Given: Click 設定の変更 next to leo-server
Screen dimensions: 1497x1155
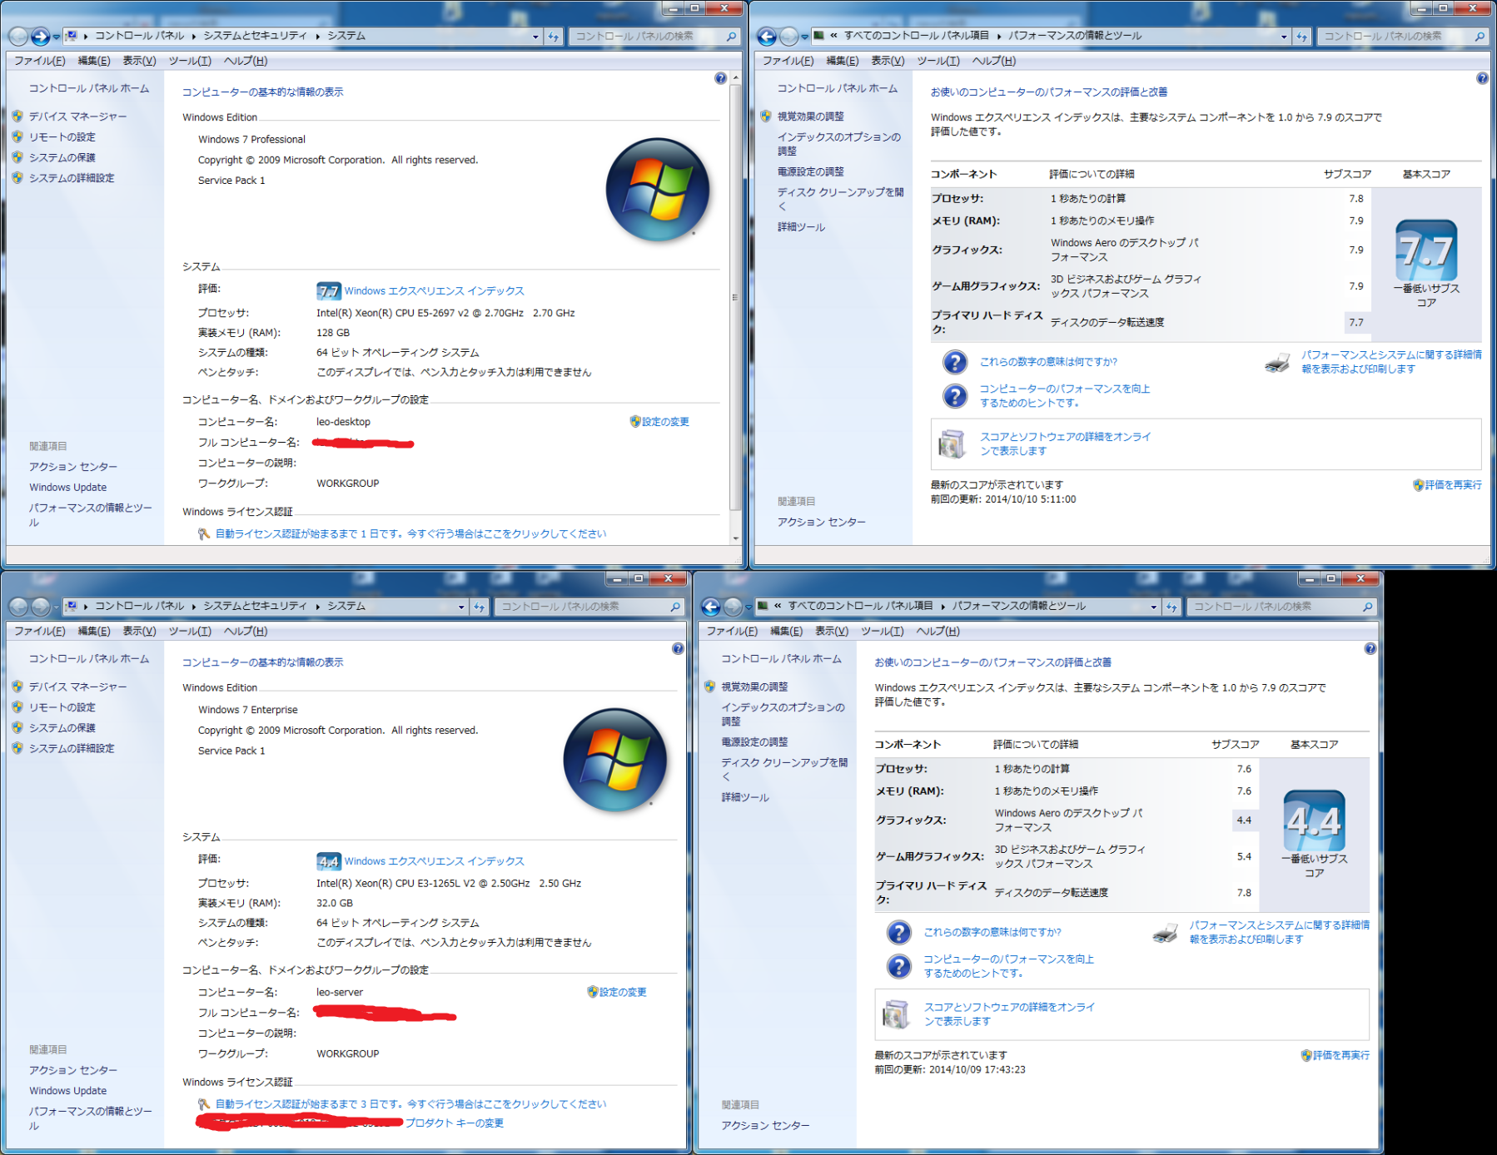Looking at the screenshot, I should (622, 992).
